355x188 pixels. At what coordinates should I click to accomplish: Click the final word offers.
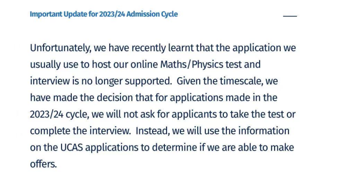(x=43, y=164)
